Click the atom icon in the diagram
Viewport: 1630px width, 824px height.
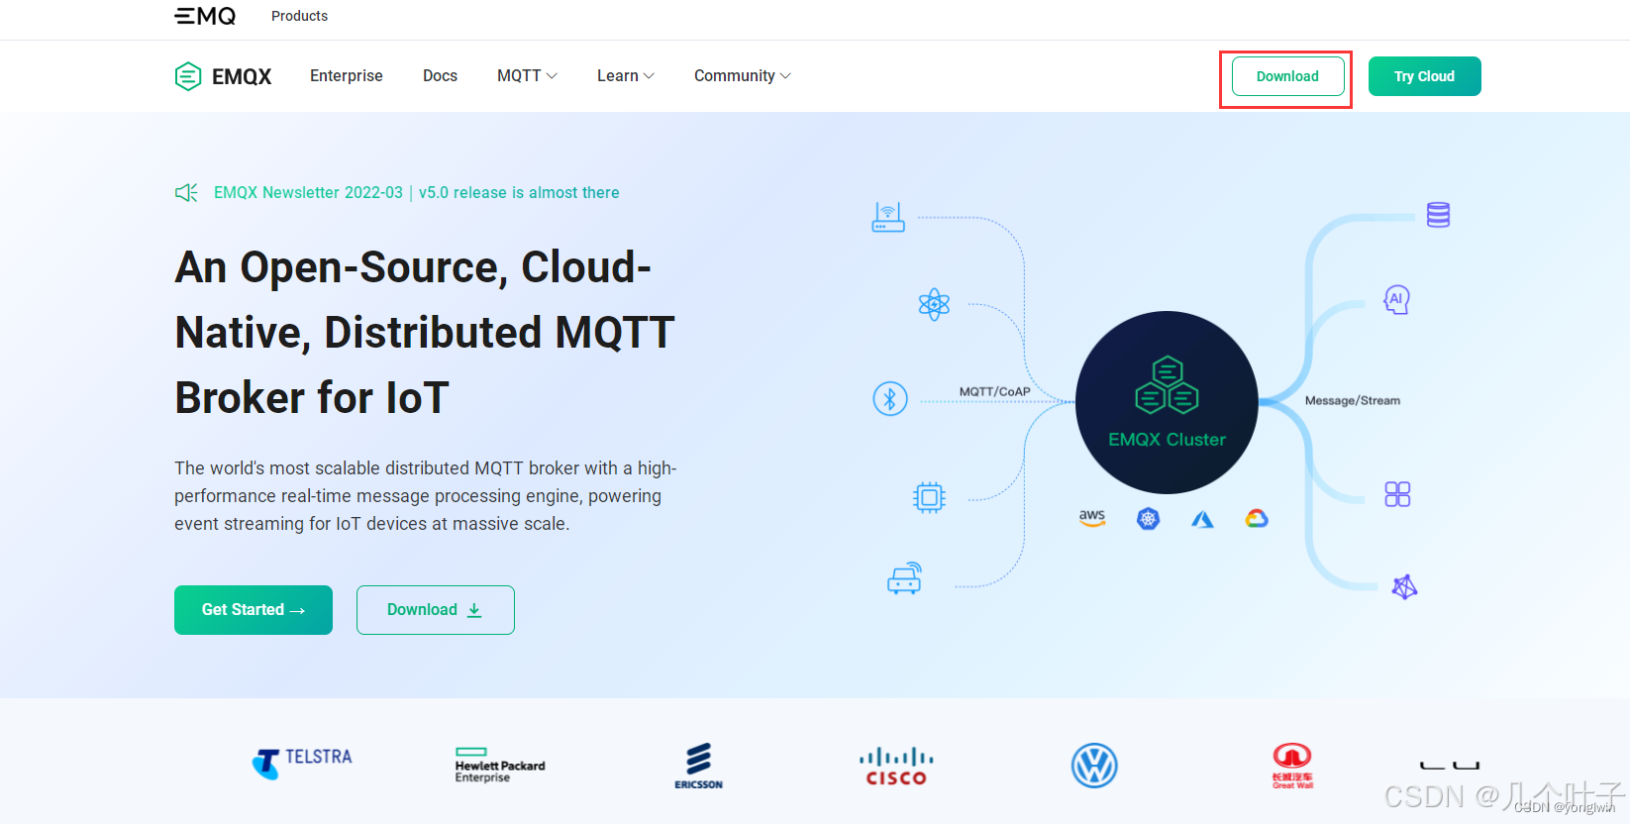[x=934, y=304]
